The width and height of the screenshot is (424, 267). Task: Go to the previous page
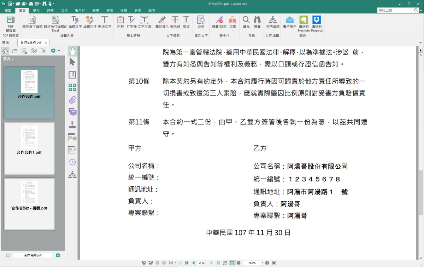point(193,263)
